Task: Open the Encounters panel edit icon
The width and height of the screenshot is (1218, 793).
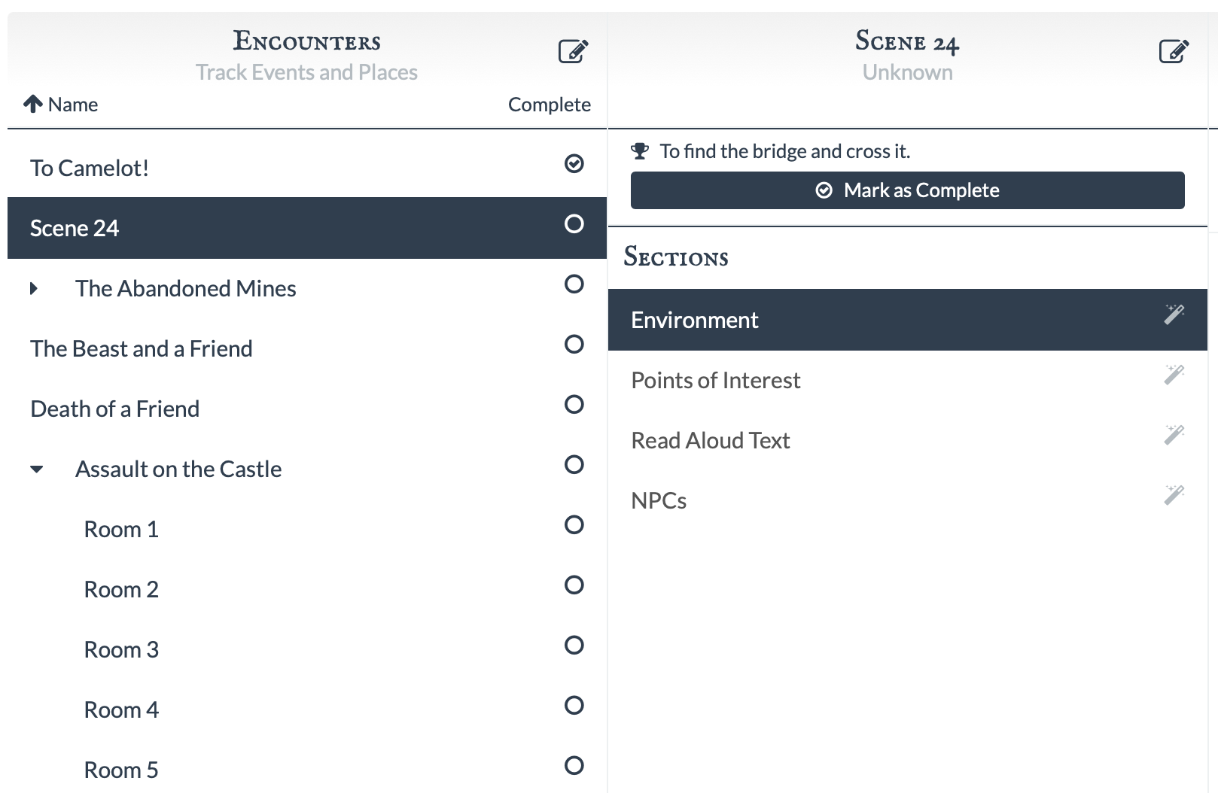Action: pyautogui.click(x=573, y=51)
